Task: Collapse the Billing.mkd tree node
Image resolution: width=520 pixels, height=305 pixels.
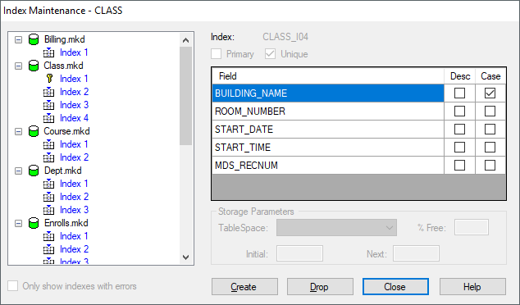Action: pos(19,40)
